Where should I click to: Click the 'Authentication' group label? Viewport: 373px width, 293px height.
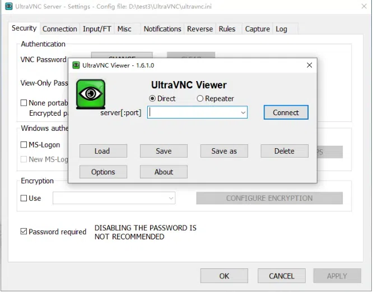43,44
